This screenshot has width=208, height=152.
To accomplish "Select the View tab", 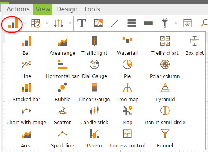I will (x=43, y=9).
